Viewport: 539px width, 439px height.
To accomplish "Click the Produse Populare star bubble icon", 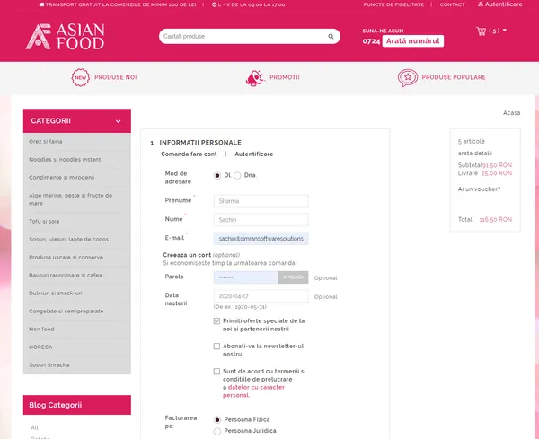I will click(x=408, y=77).
